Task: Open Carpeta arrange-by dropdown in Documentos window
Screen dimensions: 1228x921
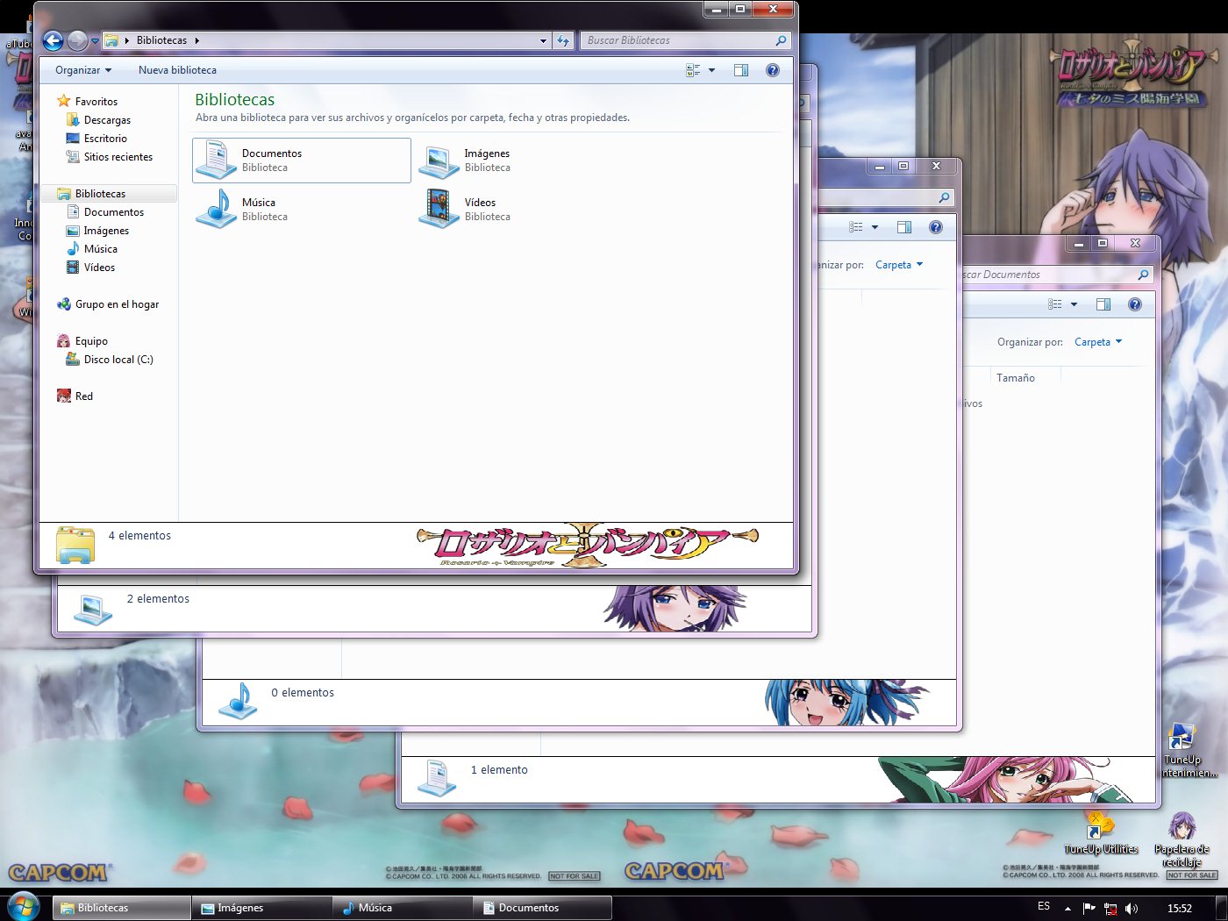Action: point(1097,342)
